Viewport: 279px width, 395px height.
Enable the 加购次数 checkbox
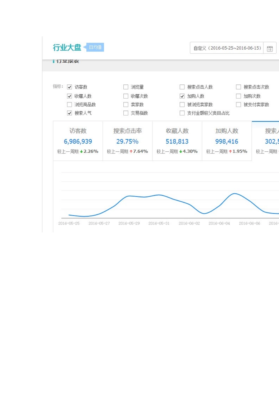coord(238,96)
